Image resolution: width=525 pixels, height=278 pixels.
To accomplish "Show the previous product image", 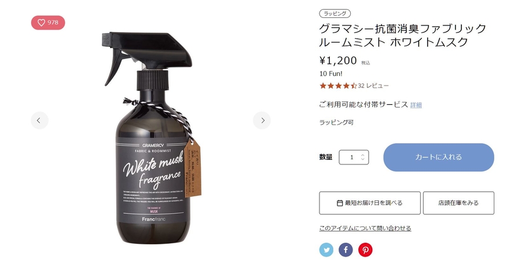I will coord(39,120).
